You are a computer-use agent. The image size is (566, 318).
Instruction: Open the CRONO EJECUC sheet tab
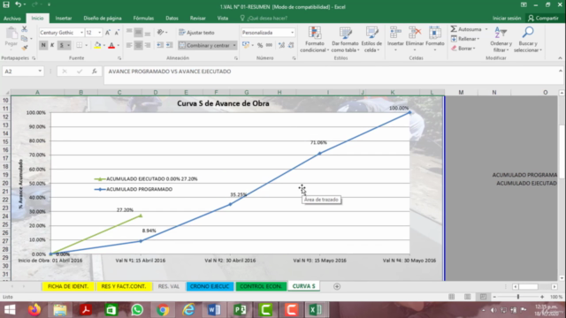click(x=210, y=286)
